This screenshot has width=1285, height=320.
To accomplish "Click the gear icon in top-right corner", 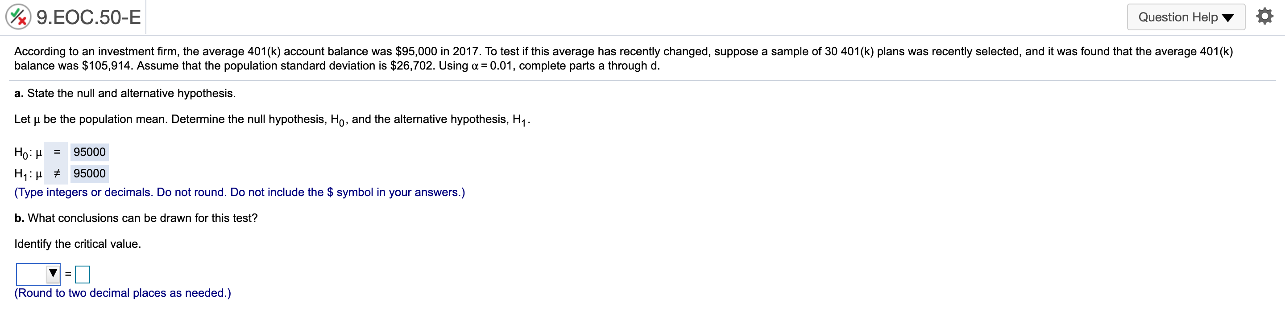I will (x=1265, y=16).
